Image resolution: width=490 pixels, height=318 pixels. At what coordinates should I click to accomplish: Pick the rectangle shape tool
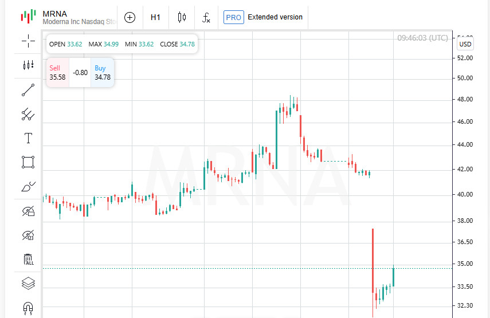click(x=28, y=162)
